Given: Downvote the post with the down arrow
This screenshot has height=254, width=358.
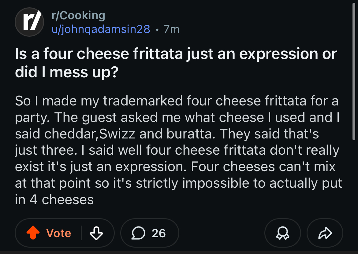Looking at the screenshot, I should (x=96, y=233).
